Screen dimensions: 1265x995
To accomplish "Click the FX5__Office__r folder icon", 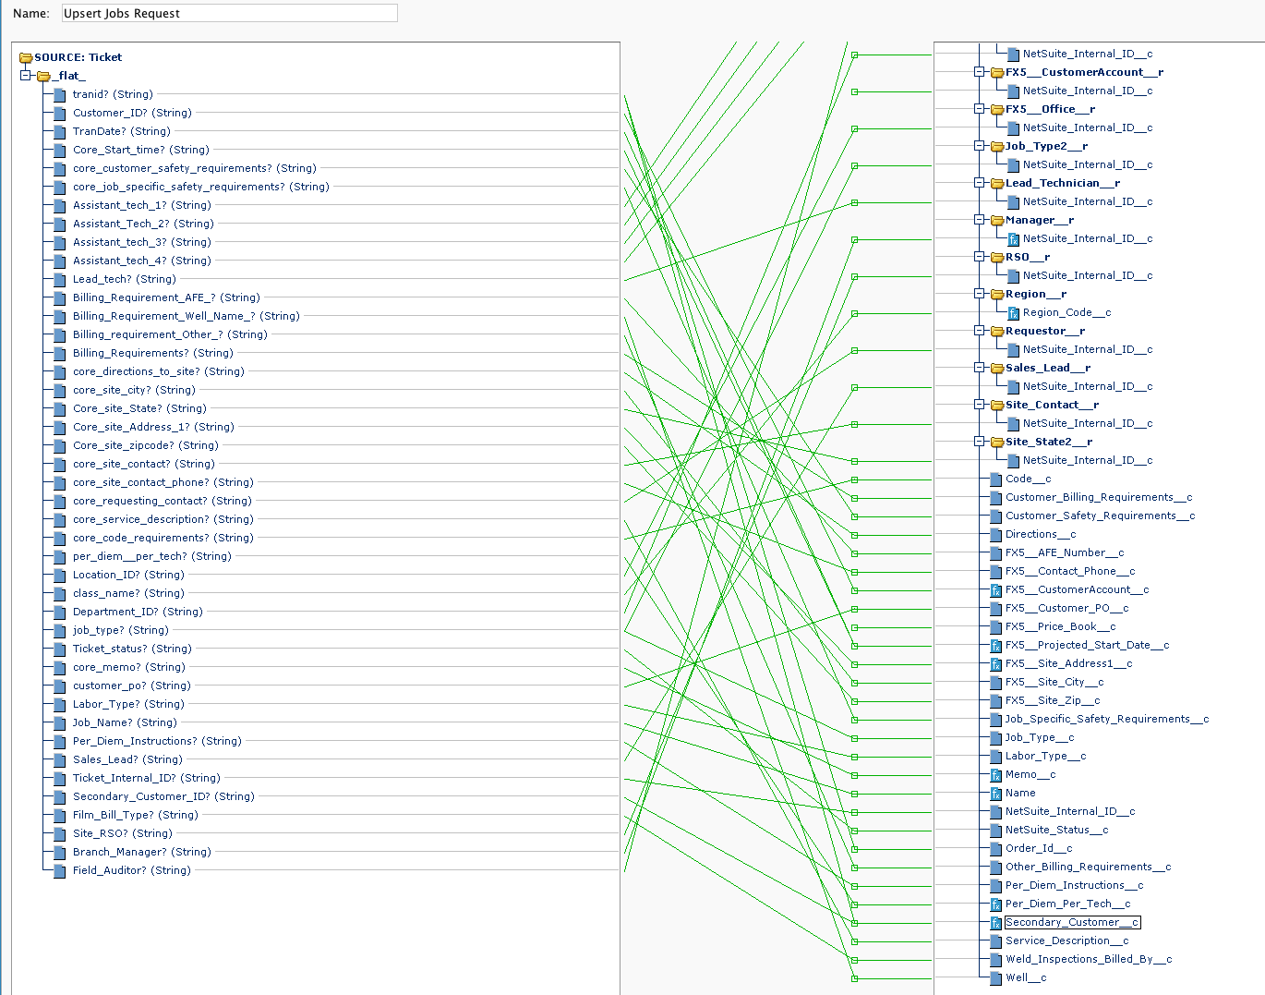I will click(x=997, y=110).
